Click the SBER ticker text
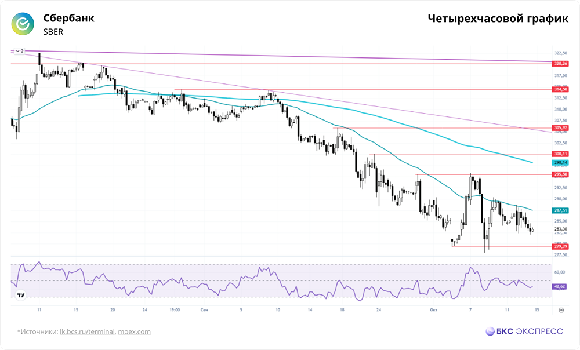Viewport: 580px width, 350px height. click(53, 32)
